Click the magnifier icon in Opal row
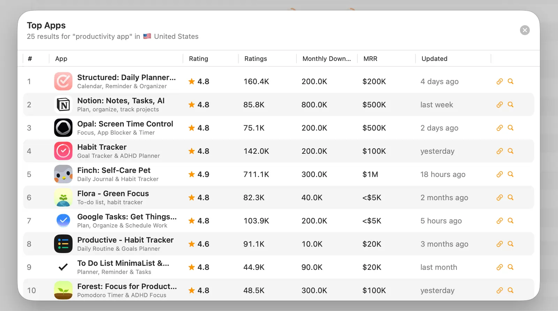 pyautogui.click(x=511, y=128)
